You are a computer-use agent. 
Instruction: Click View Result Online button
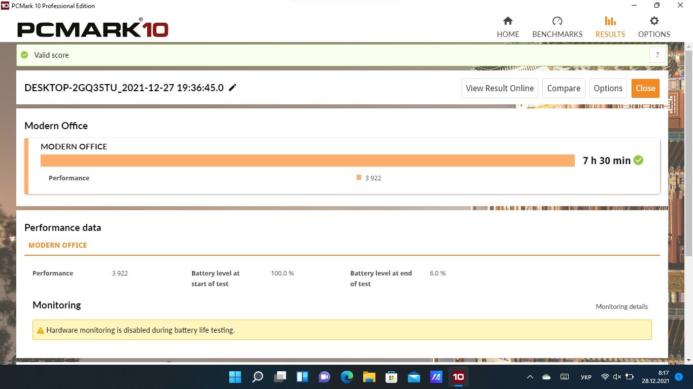click(500, 88)
